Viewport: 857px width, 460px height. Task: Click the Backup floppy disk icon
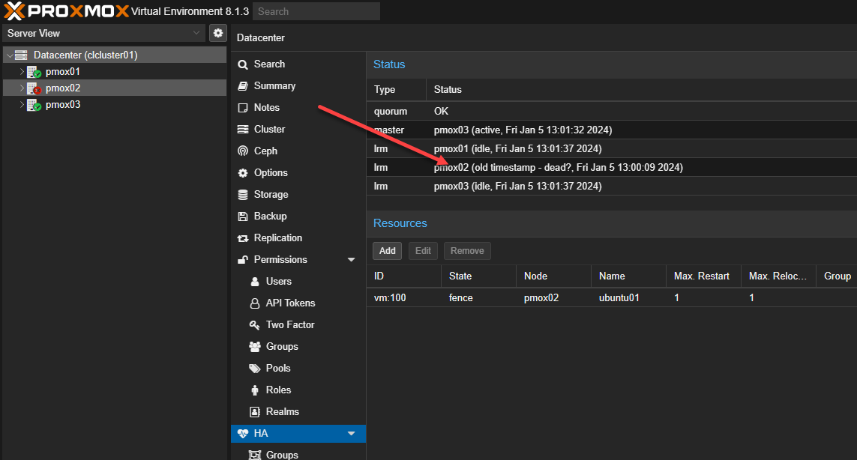[x=243, y=217]
